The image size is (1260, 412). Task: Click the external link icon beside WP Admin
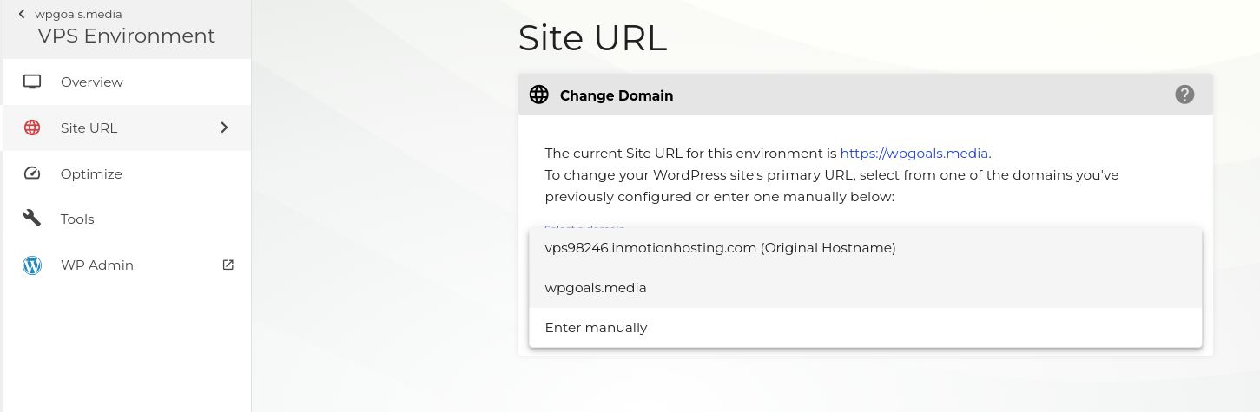click(228, 265)
